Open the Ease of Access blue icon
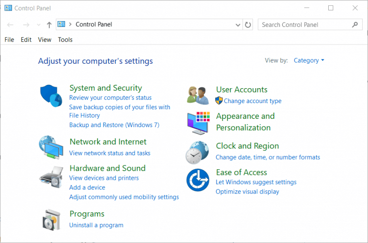The width and height of the screenshot is (368, 243). click(x=198, y=180)
